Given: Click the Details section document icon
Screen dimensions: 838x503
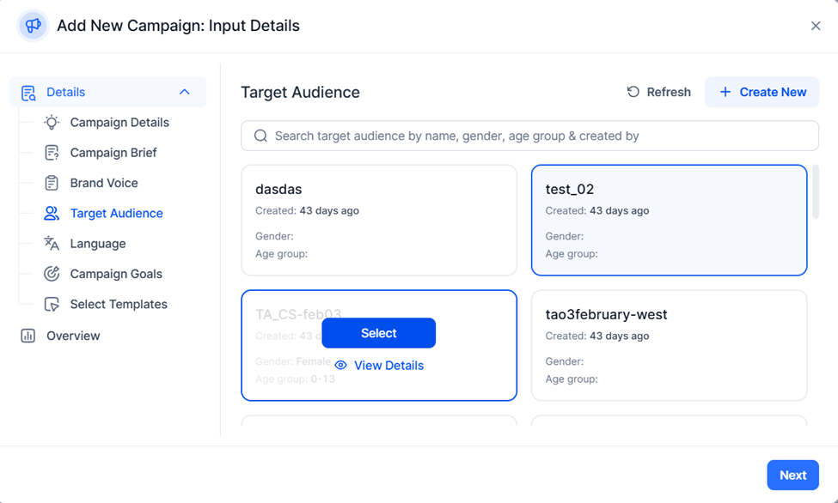Looking at the screenshot, I should tap(28, 93).
